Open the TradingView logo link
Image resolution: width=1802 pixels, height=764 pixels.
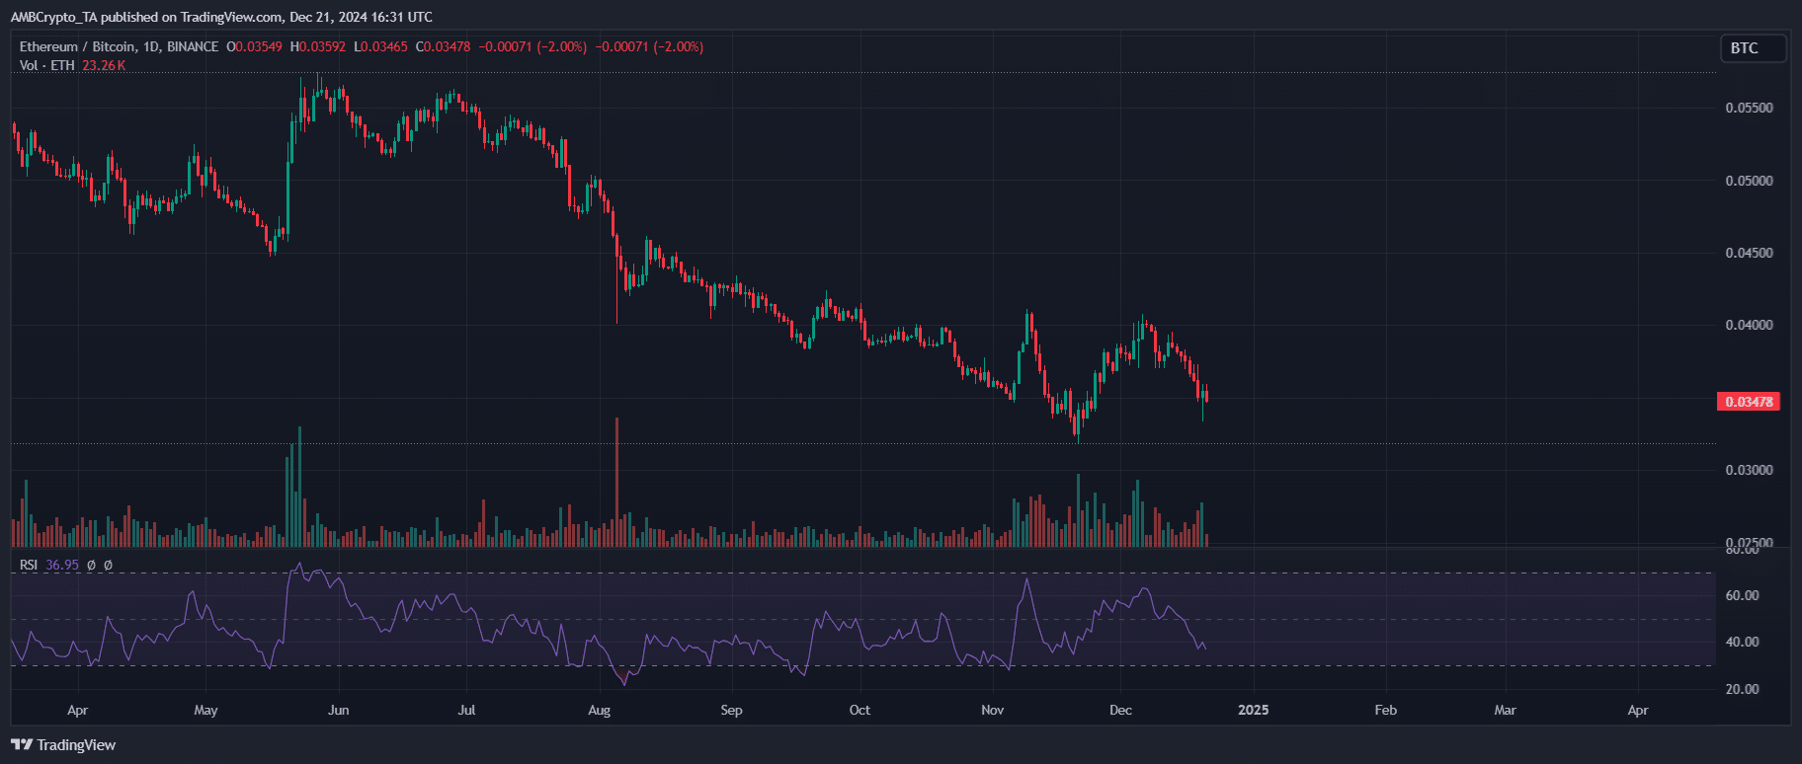pyautogui.click(x=63, y=745)
